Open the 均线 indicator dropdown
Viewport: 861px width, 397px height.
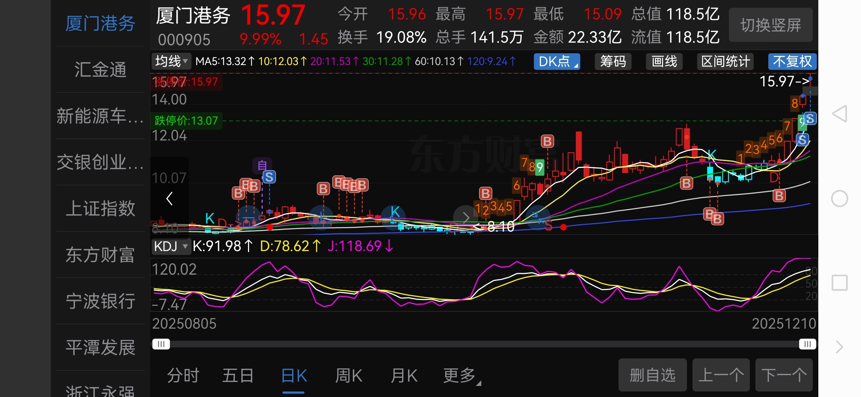point(171,61)
